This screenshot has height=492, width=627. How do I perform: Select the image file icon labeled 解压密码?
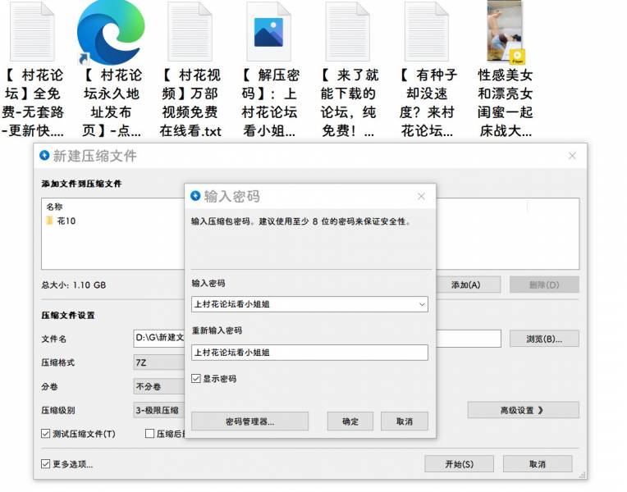269,33
